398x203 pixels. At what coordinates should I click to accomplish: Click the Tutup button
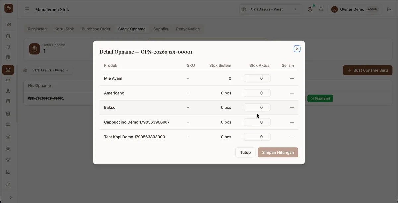245,152
